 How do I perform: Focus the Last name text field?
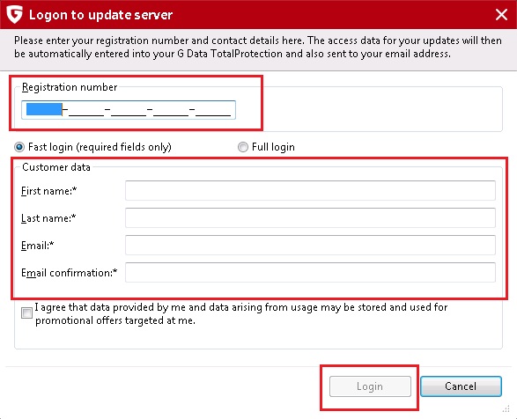click(310, 218)
